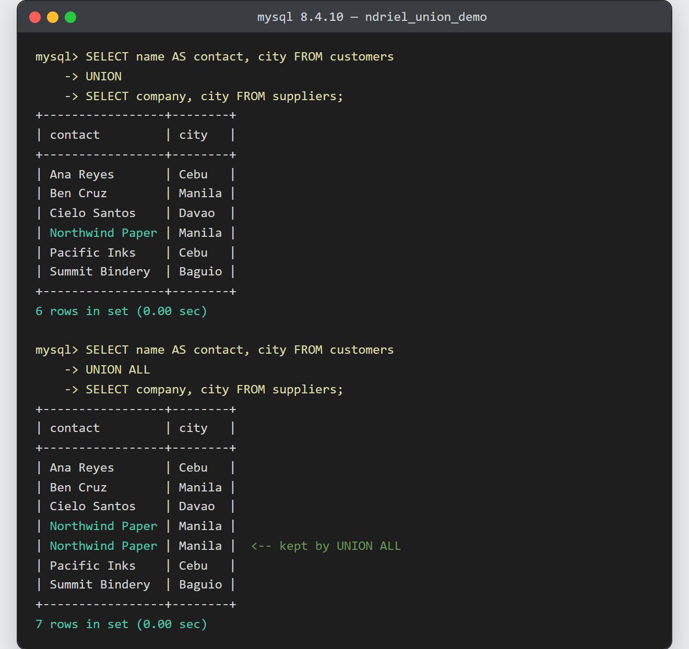Click the window title "mysql 8.4.10 — ndriel_union_demo"
Screen dimensions: 689x649
(372, 17)
